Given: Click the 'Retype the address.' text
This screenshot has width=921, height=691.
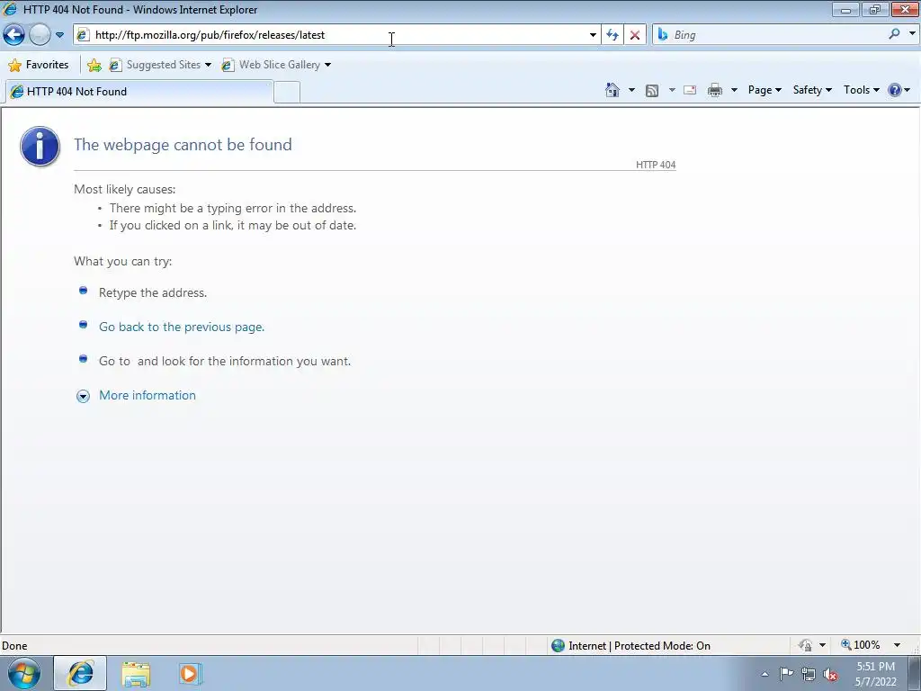Looking at the screenshot, I should tap(153, 292).
